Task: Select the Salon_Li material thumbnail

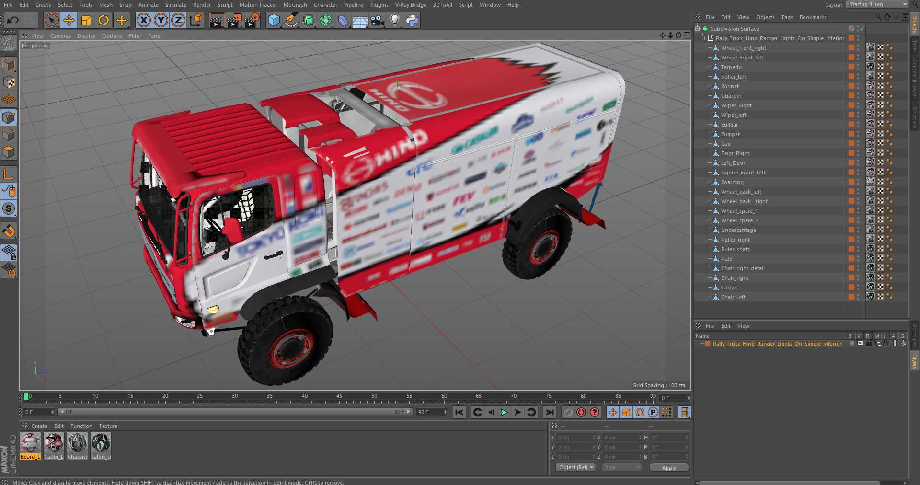Action: 101,446
